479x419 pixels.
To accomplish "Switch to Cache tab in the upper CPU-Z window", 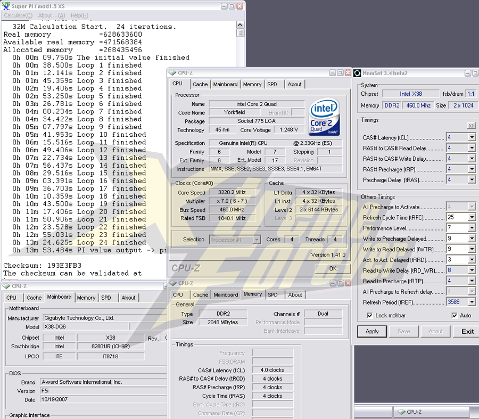I will [200, 84].
